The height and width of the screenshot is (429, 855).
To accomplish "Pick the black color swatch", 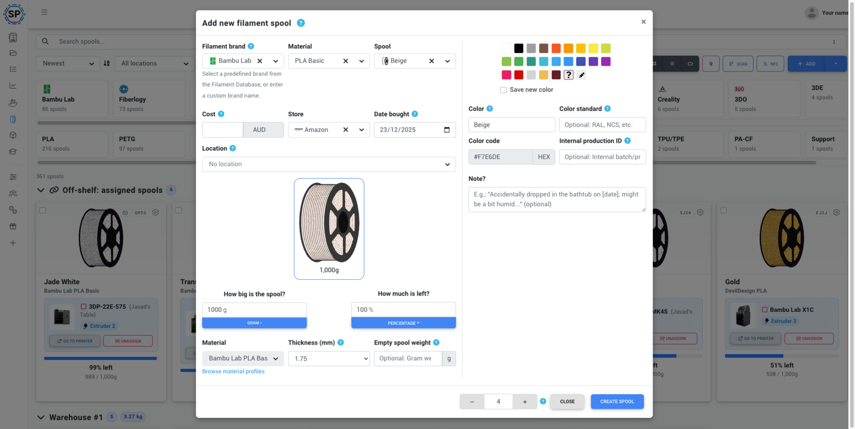I will 519,48.
